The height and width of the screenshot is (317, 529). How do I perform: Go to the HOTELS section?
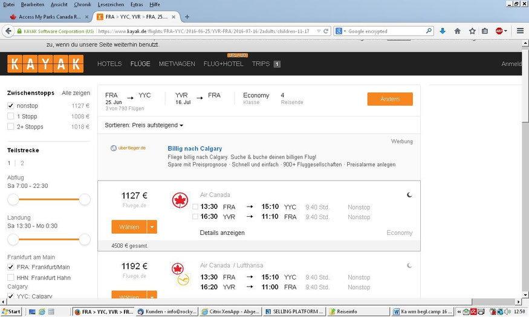pyautogui.click(x=109, y=63)
